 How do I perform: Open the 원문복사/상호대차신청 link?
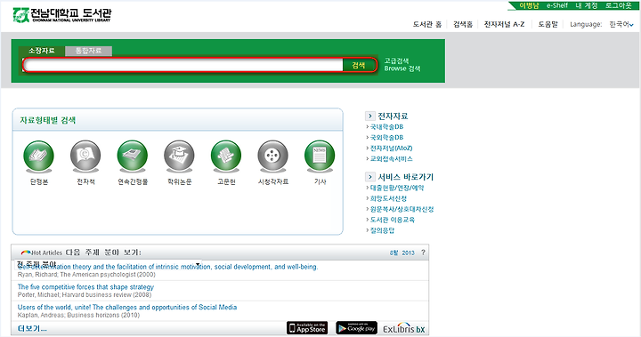(402, 209)
